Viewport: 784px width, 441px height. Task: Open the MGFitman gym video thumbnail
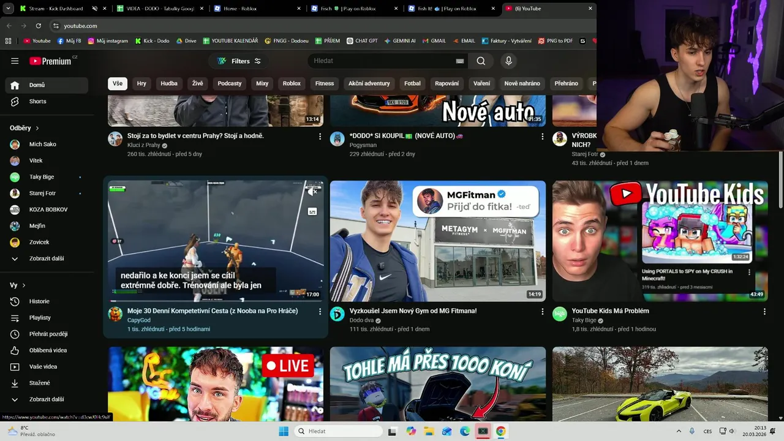(438, 241)
